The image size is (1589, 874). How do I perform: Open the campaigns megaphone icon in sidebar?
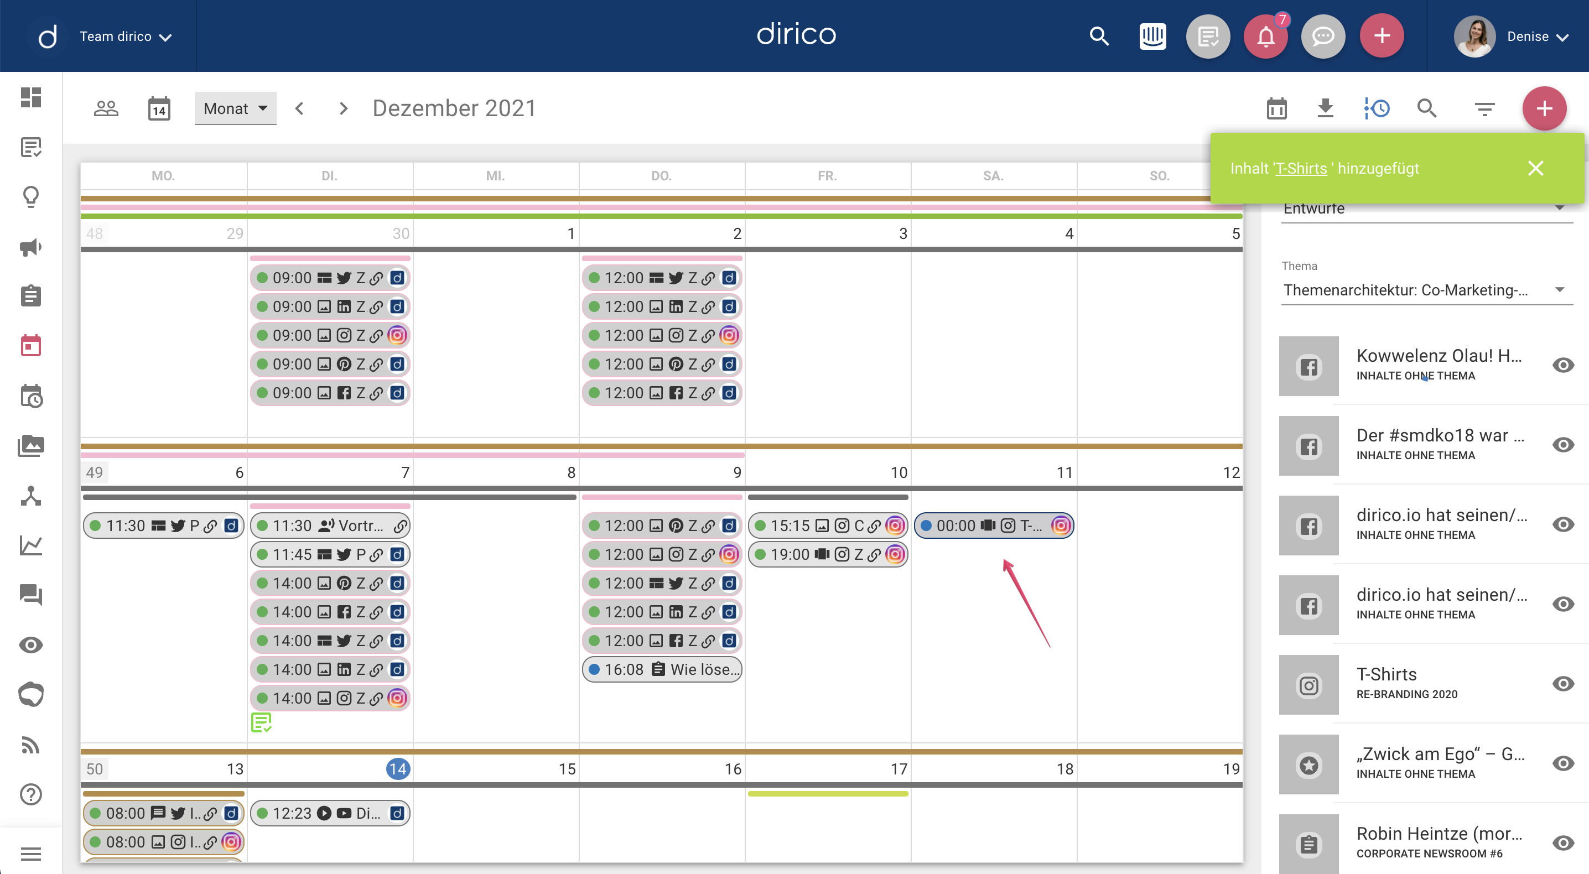(x=31, y=247)
